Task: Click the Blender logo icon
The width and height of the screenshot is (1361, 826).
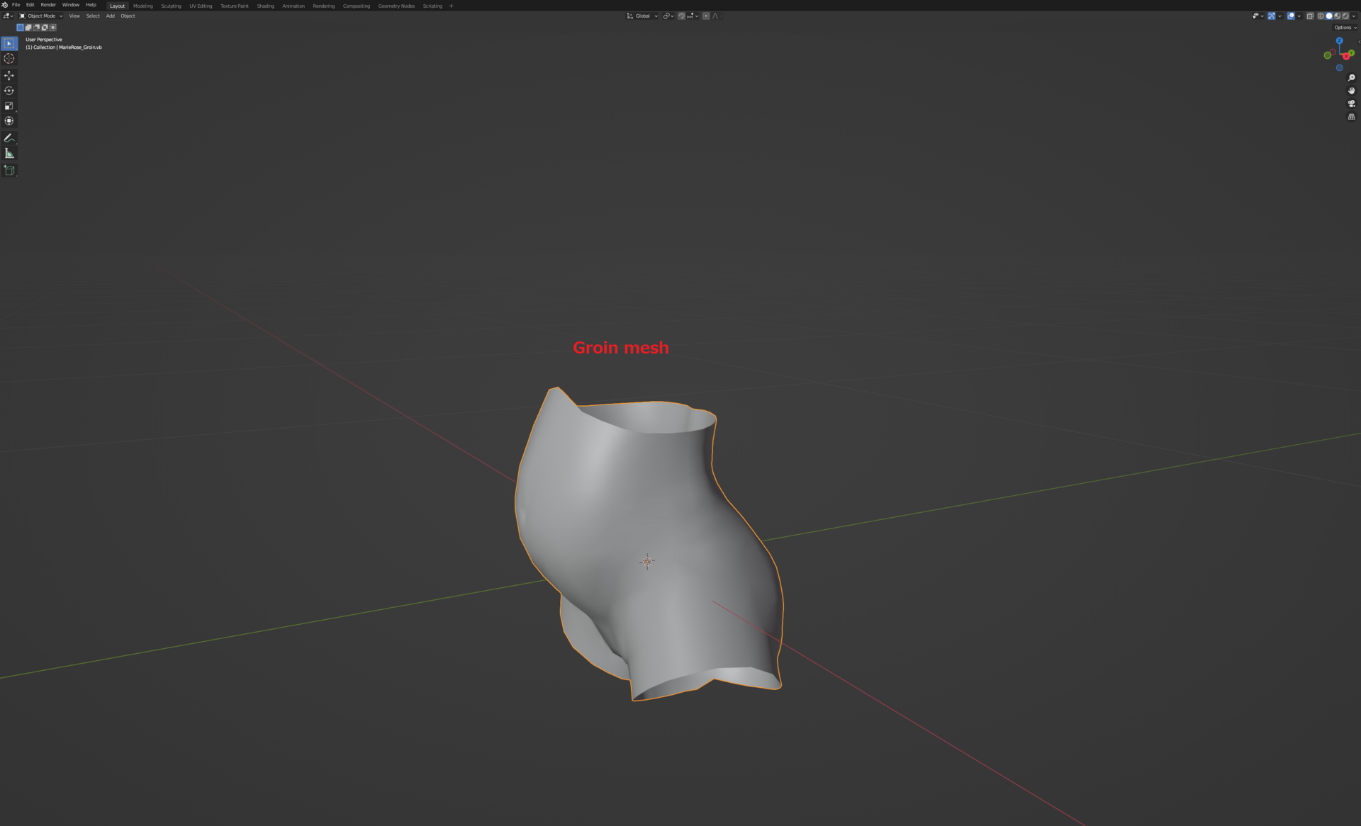Action: 5,5
